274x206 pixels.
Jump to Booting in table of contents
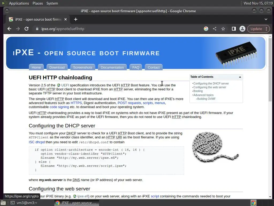[198, 91]
